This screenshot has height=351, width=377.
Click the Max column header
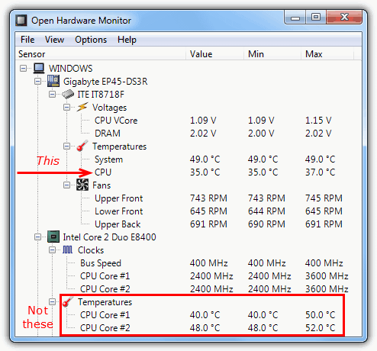(x=327, y=54)
